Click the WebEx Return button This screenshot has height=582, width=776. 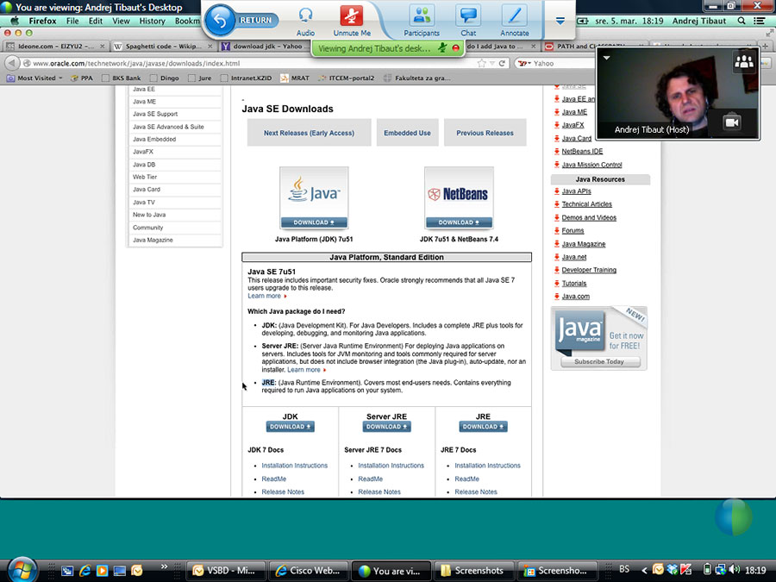(241, 21)
